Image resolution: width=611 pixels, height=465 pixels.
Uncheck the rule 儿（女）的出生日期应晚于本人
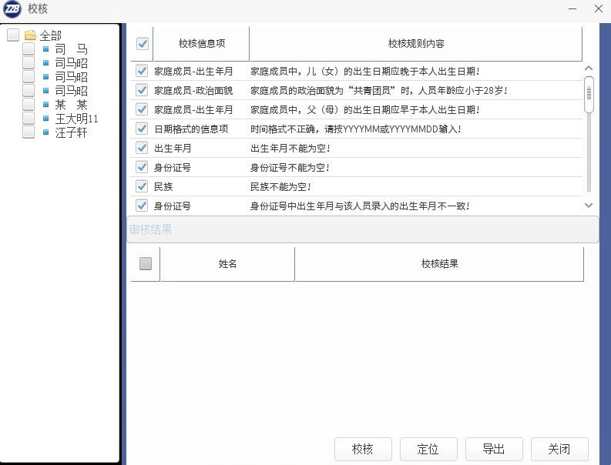[142, 71]
